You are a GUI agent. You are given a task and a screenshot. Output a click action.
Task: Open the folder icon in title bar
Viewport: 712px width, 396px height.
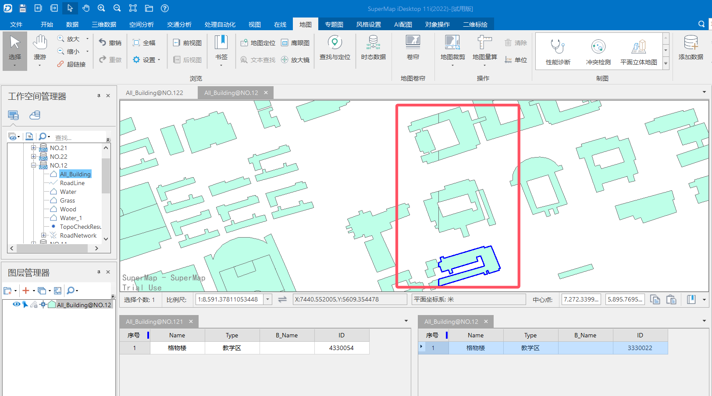pyautogui.click(x=149, y=8)
